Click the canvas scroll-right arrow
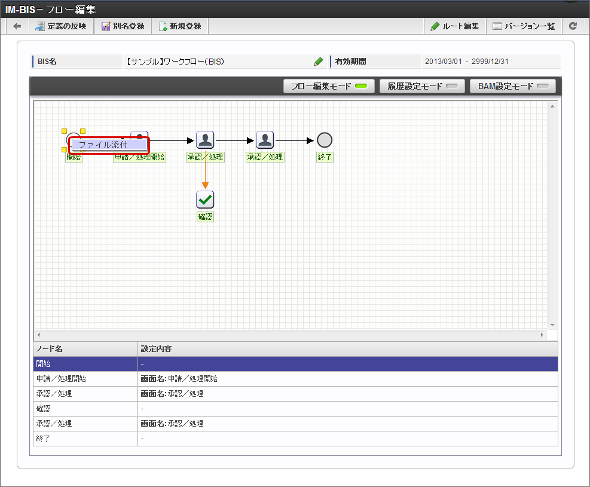 click(x=542, y=335)
